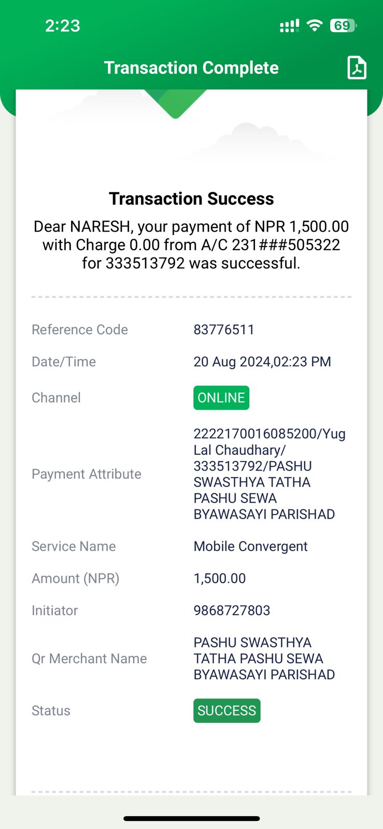Tap the payment confirmation message paragraph
The width and height of the screenshot is (383, 829).
[x=191, y=245]
